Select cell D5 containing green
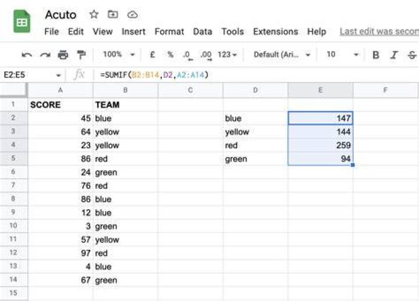 (x=255, y=159)
